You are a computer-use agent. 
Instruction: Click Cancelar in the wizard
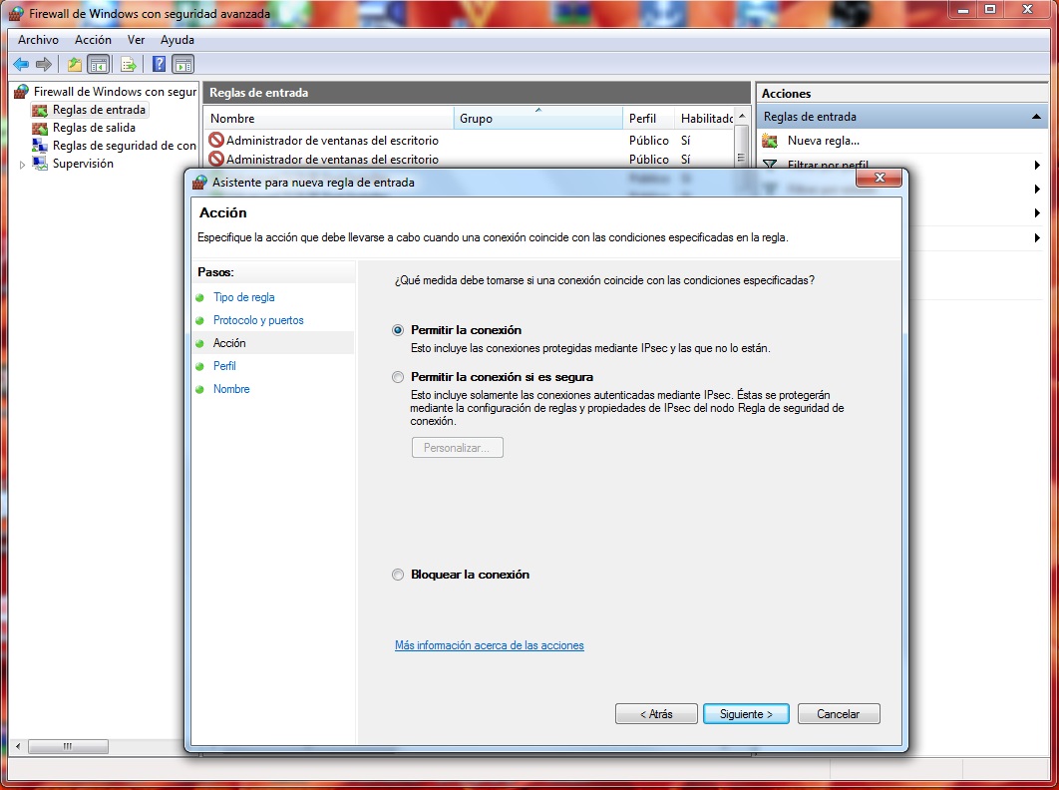tap(839, 713)
